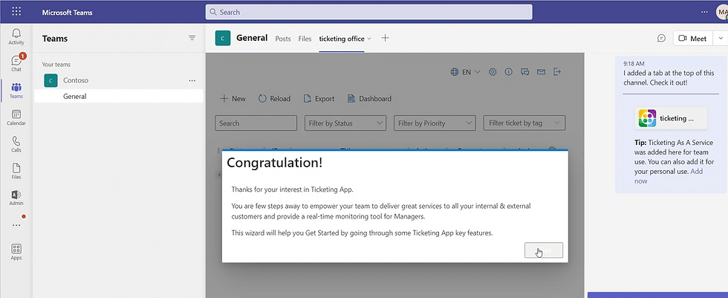728x298 pixels.
Task: Open the Admin app
Action: pos(16,197)
